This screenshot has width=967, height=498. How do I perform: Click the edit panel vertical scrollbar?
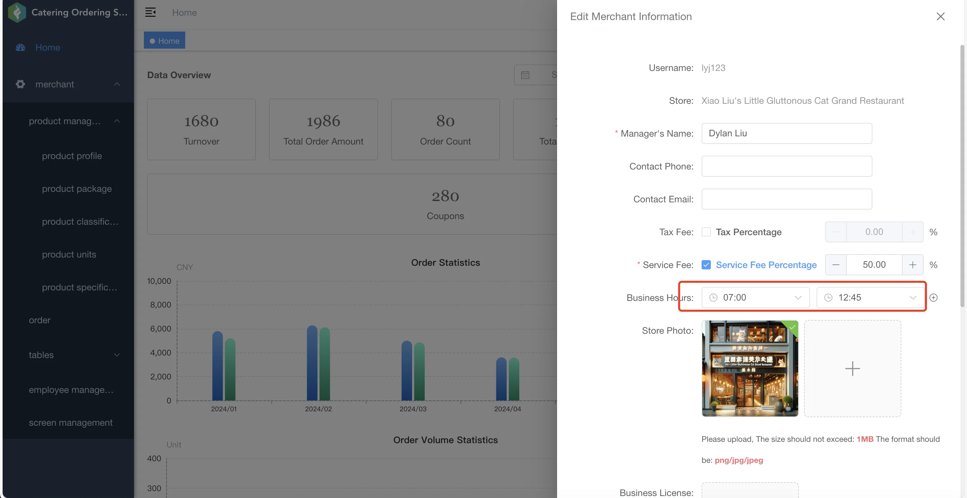click(962, 176)
